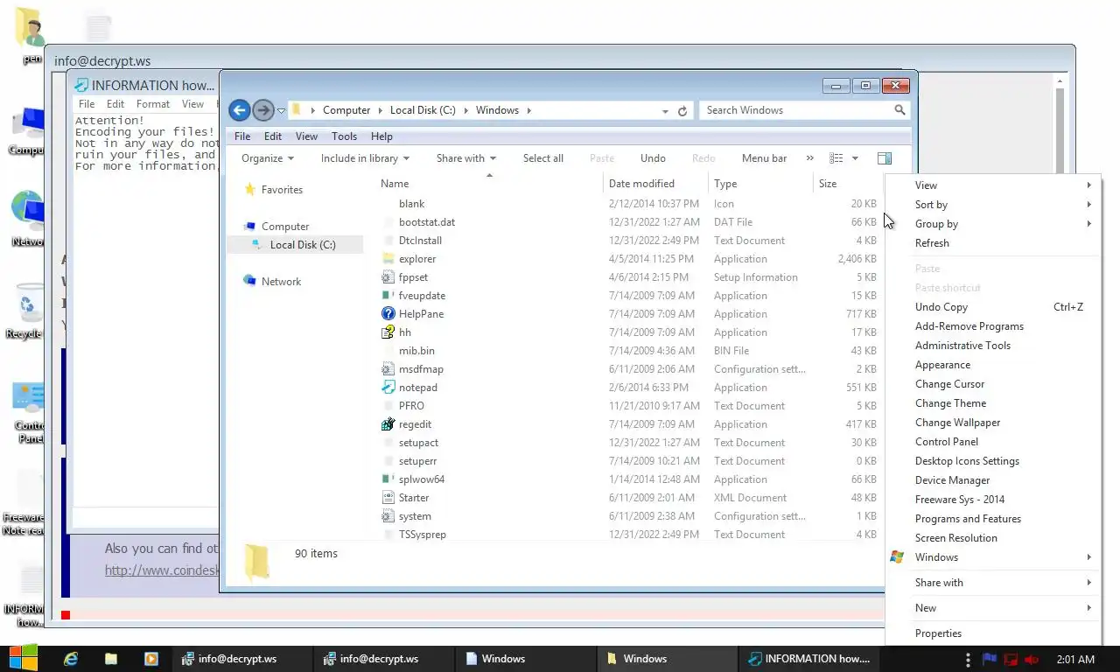Expand the Organize dropdown
1120x672 pixels.
[x=268, y=158]
